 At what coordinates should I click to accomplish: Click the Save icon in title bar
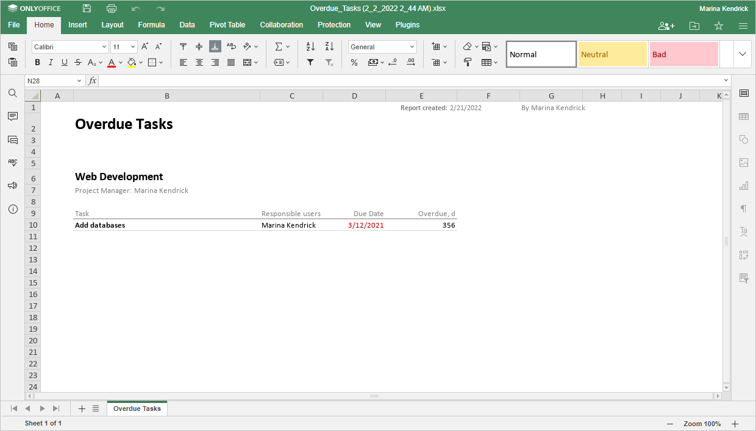tap(87, 9)
